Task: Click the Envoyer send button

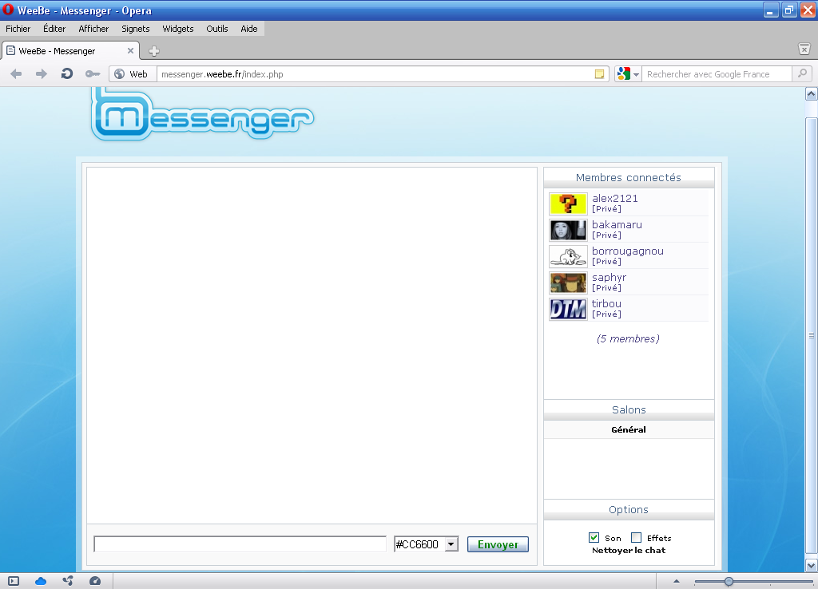Action: point(498,544)
